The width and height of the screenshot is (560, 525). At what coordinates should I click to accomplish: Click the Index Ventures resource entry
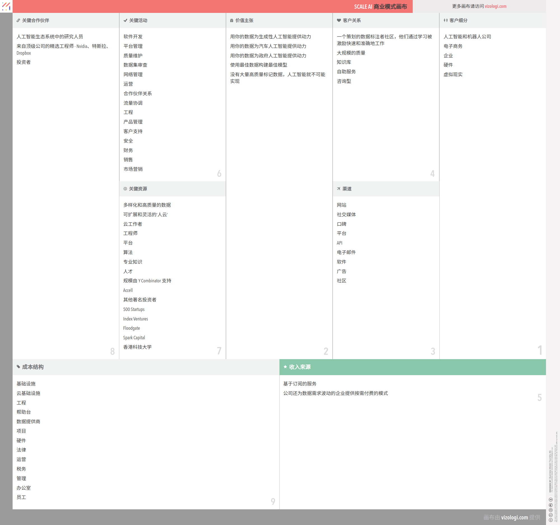136,319
